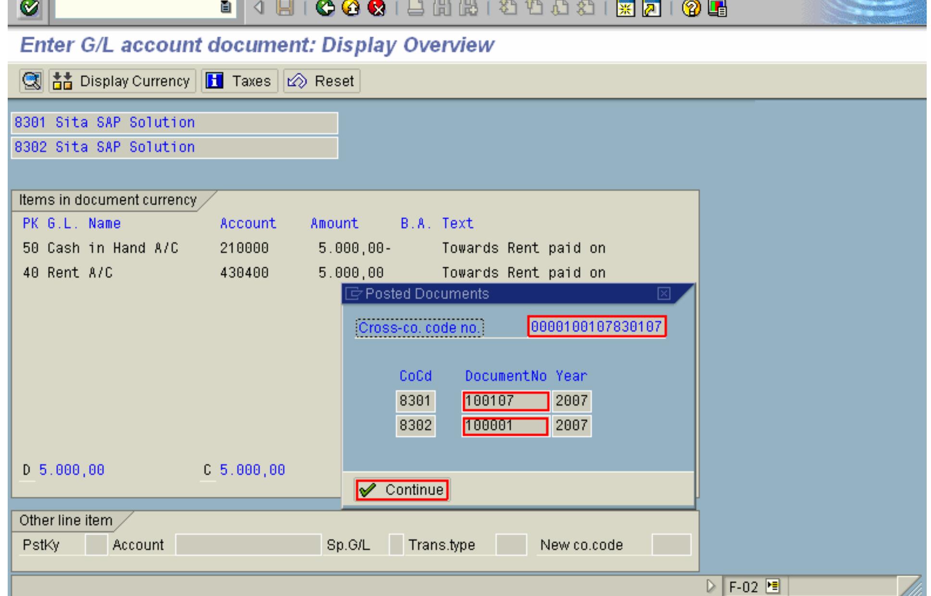The image size is (931, 596).
Task: Close the Posted Documents dialog with X
Action: 664,294
